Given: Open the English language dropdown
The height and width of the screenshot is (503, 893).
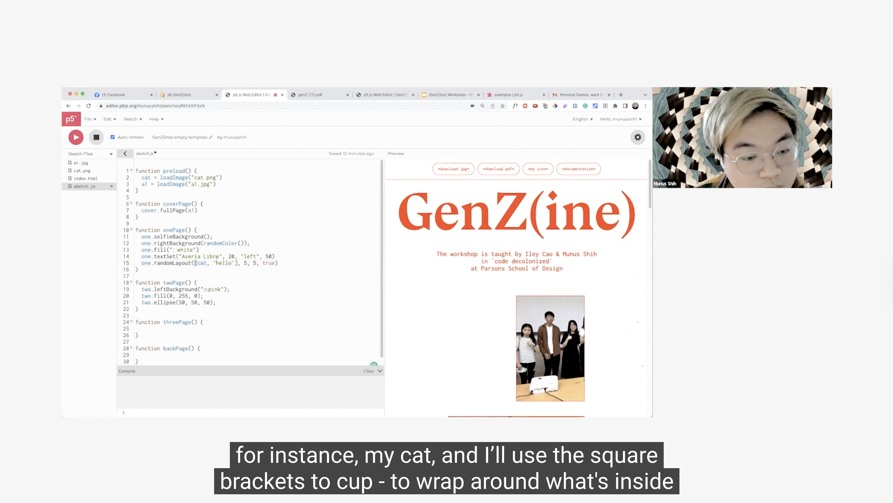Looking at the screenshot, I should click(583, 119).
